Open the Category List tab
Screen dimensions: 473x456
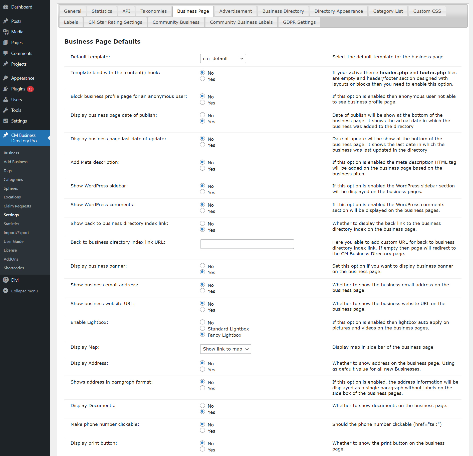click(388, 11)
